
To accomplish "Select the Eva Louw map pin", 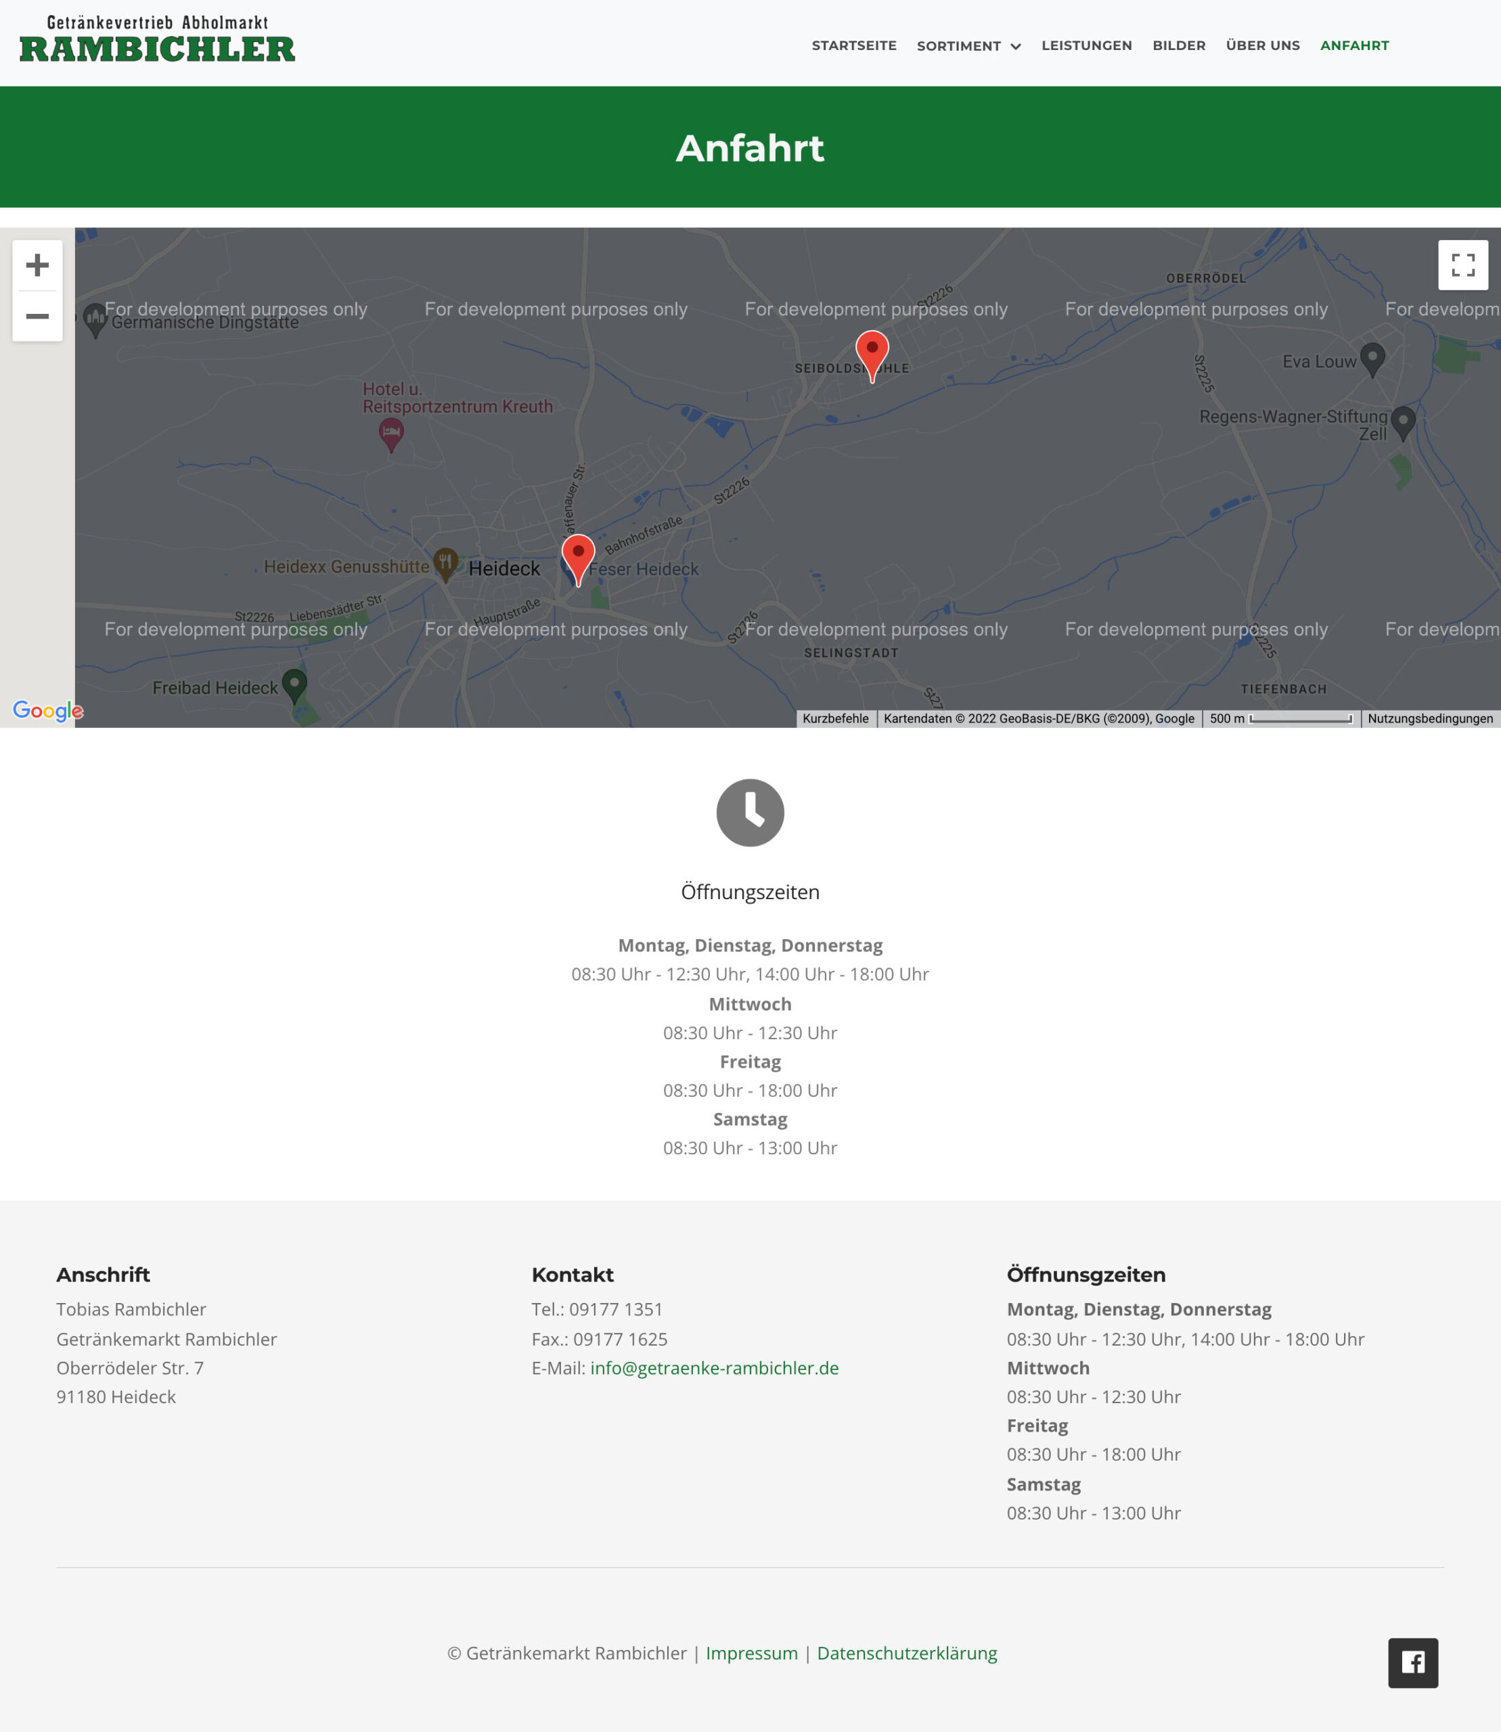I will [1372, 360].
